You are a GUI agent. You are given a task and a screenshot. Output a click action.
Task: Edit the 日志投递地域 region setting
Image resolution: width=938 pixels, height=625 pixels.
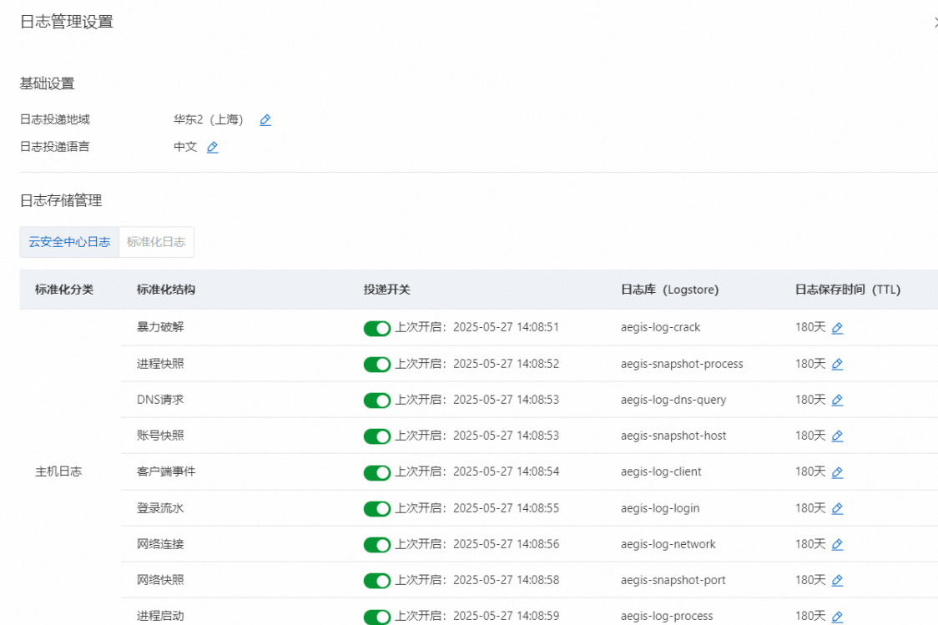[265, 120]
